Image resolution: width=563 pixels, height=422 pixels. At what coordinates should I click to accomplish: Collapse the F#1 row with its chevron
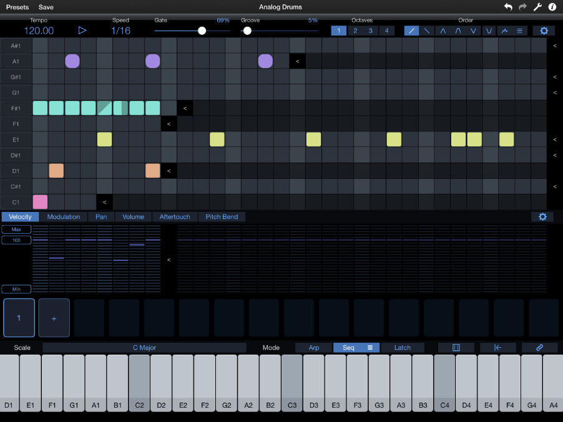(x=184, y=108)
